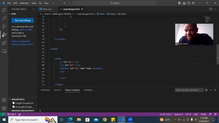Image resolution: width=219 pixels, height=123 pixels.
Task: Open Run and Debug view actions ellipsis
Action: (x=33, y=9)
